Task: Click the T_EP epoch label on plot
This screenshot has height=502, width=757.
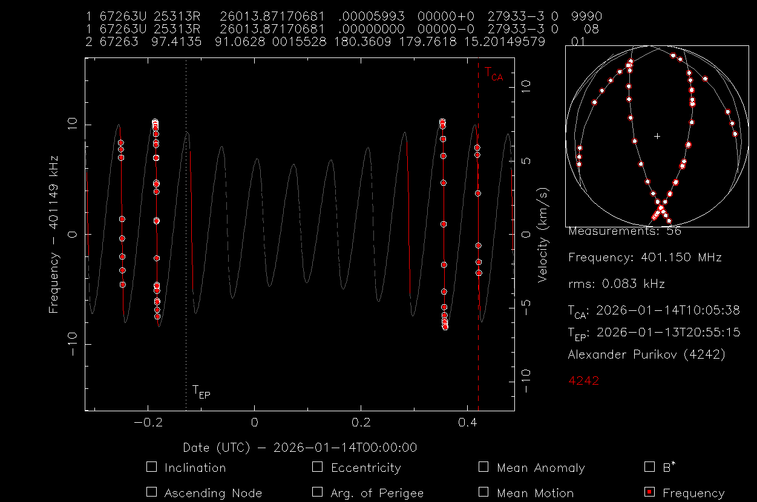Action: point(201,391)
